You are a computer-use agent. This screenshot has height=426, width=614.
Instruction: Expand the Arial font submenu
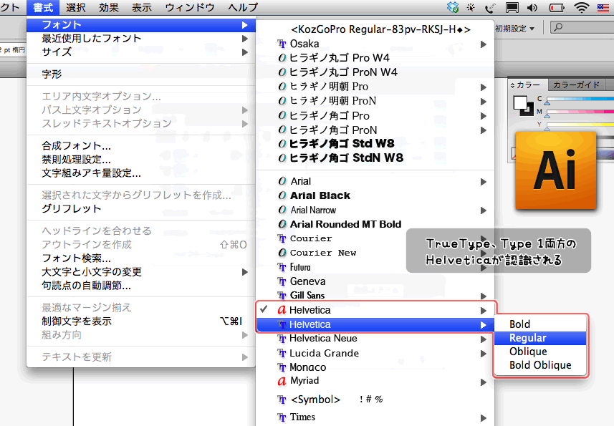pos(375,182)
